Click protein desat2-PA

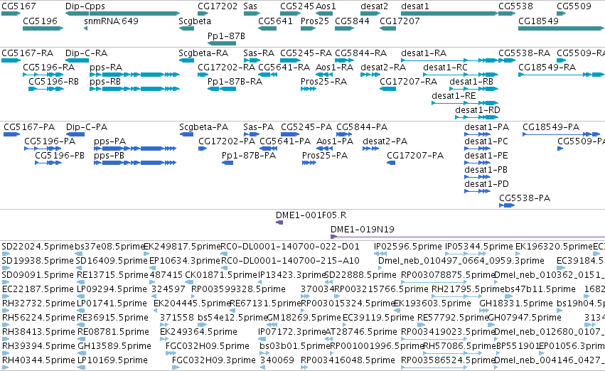click(x=385, y=141)
